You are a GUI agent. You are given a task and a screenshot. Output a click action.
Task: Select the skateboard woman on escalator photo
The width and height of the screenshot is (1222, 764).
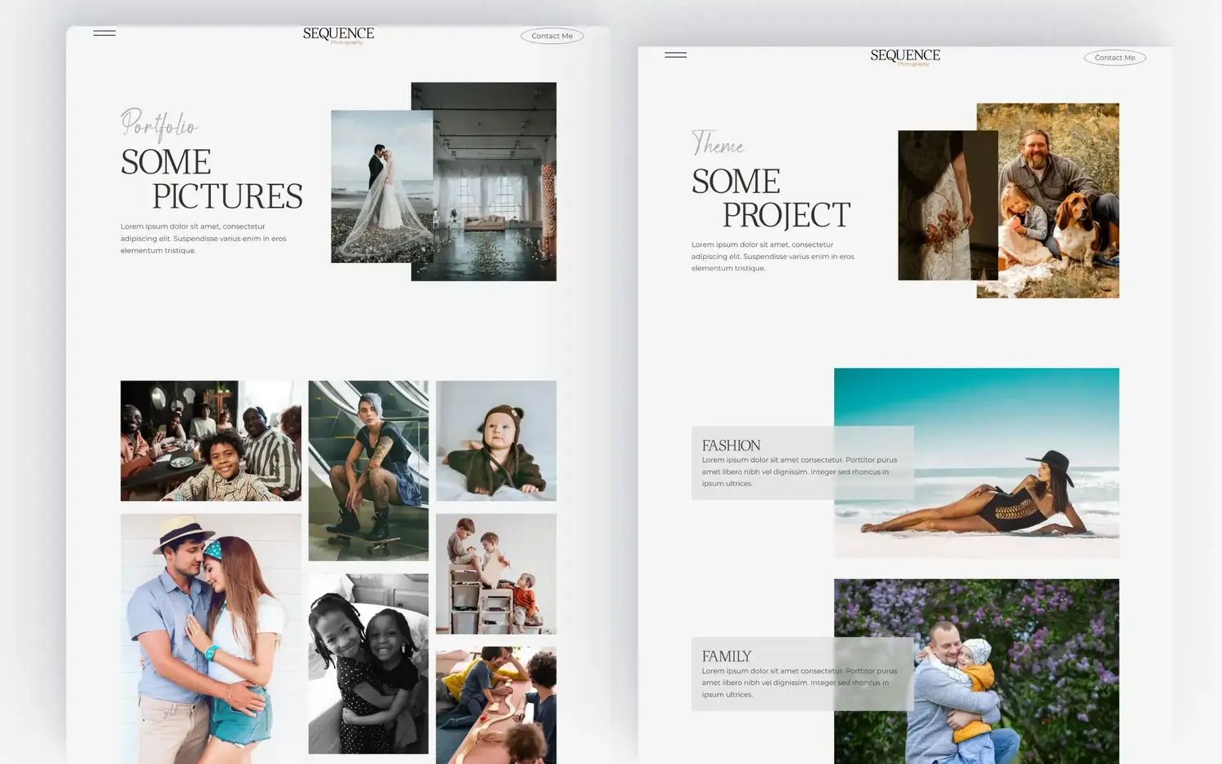pos(368,471)
